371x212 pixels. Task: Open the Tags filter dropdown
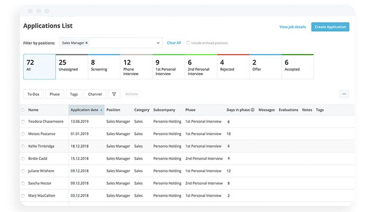tap(74, 94)
